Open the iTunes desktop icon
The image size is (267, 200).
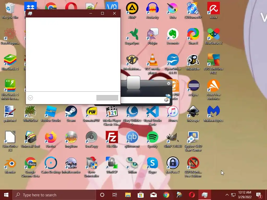coord(173,114)
